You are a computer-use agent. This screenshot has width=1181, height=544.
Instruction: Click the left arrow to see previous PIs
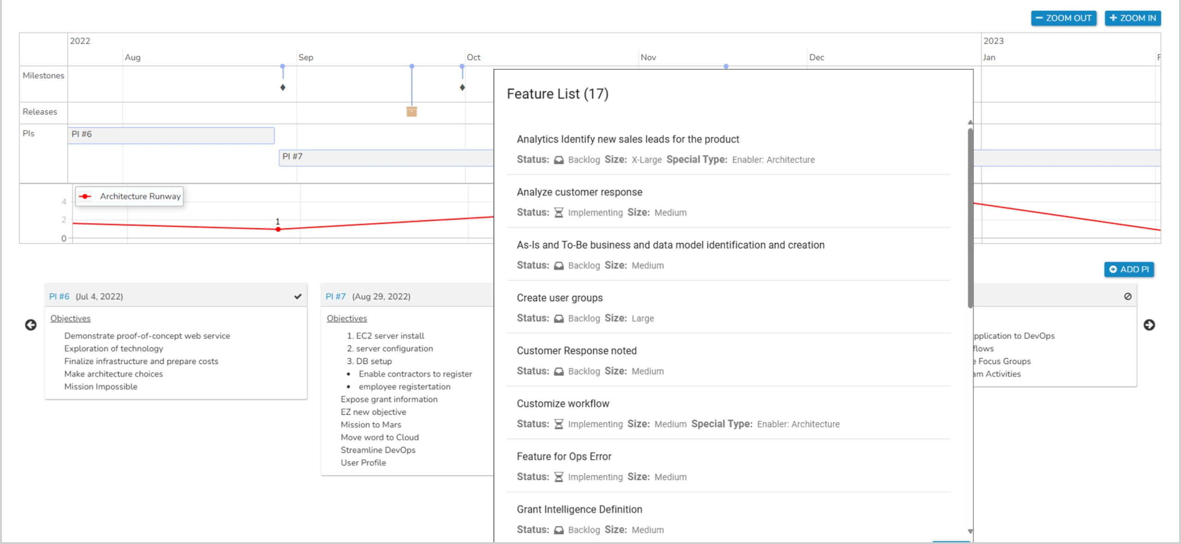pos(30,325)
